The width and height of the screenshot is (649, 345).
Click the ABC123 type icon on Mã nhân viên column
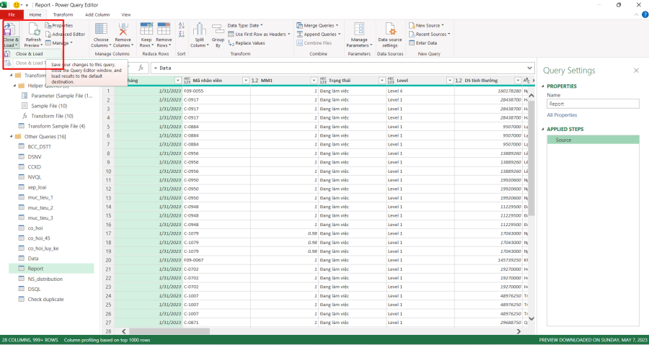click(x=187, y=80)
